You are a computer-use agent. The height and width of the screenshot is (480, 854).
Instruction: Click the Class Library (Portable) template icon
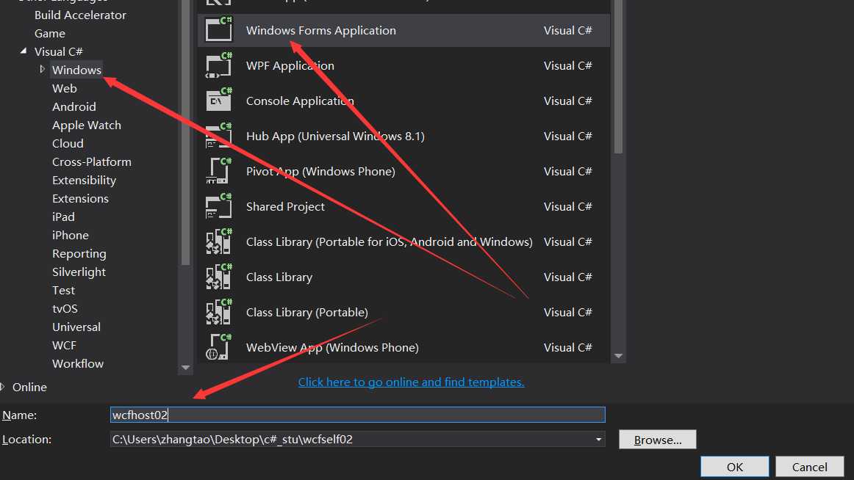click(218, 312)
